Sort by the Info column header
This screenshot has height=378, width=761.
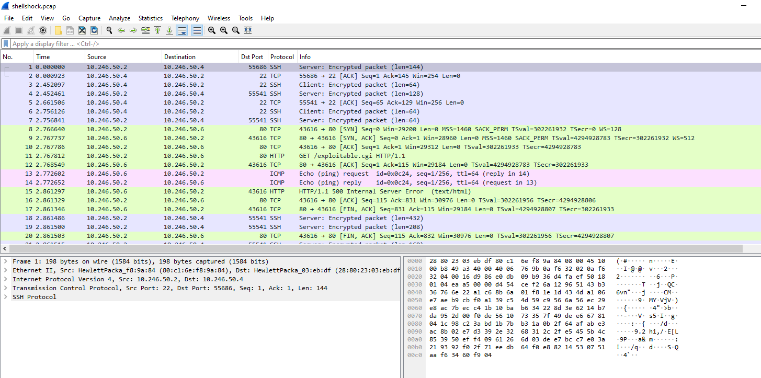click(x=529, y=57)
